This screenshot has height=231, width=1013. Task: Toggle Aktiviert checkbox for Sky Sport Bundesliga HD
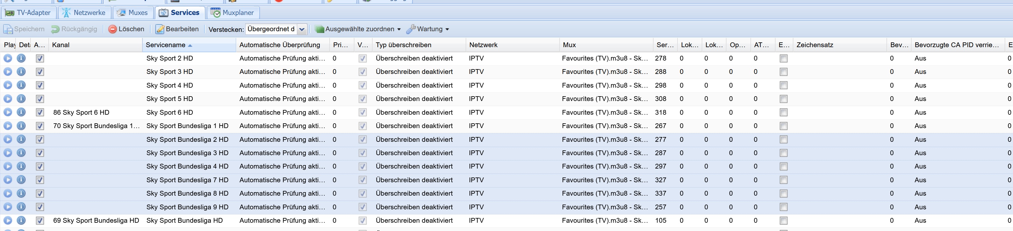tap(40, 220)
